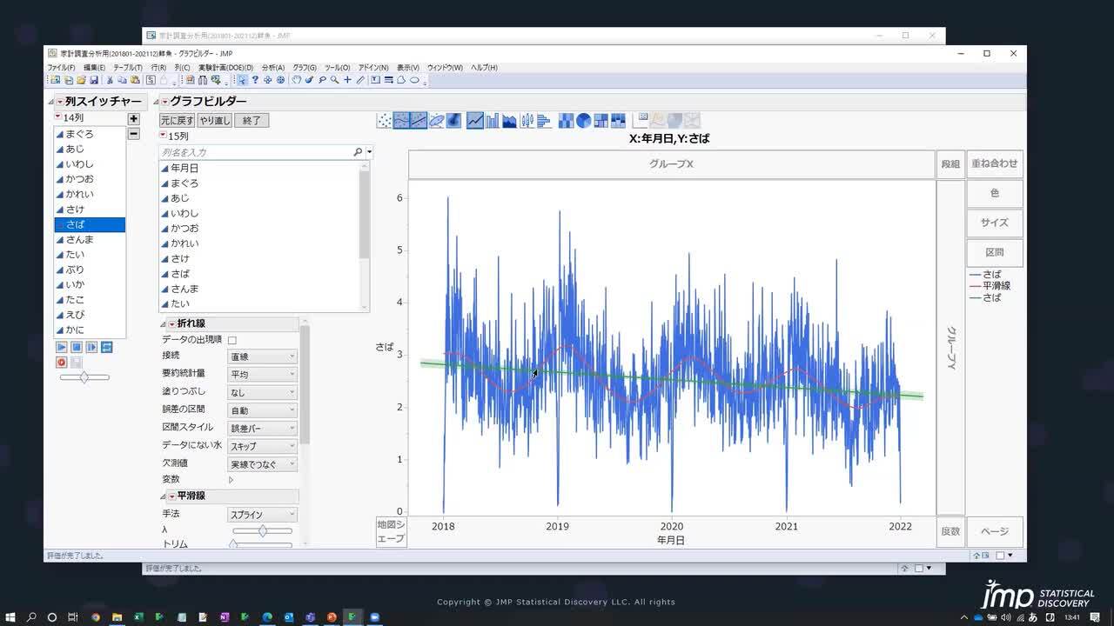Select the Grabber hand tool
Image resolution: width=1114 pixels, height=626 pixels.
pyautogui.click(x=297, y=80)
